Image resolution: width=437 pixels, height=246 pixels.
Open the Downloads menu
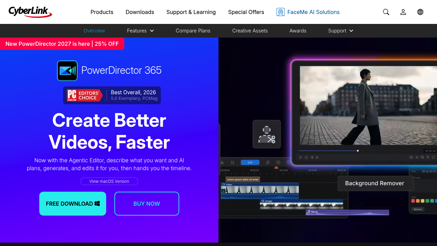point(140,12)
